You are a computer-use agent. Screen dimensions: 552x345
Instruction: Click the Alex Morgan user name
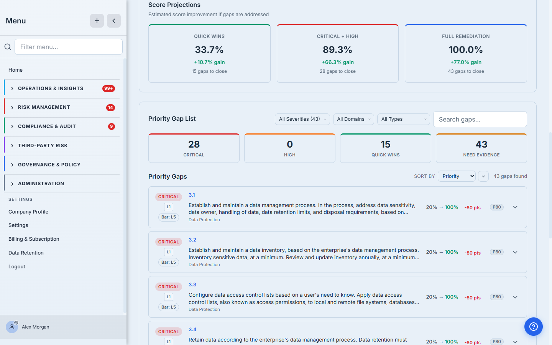pyautogui.click(x=36, y=327)
